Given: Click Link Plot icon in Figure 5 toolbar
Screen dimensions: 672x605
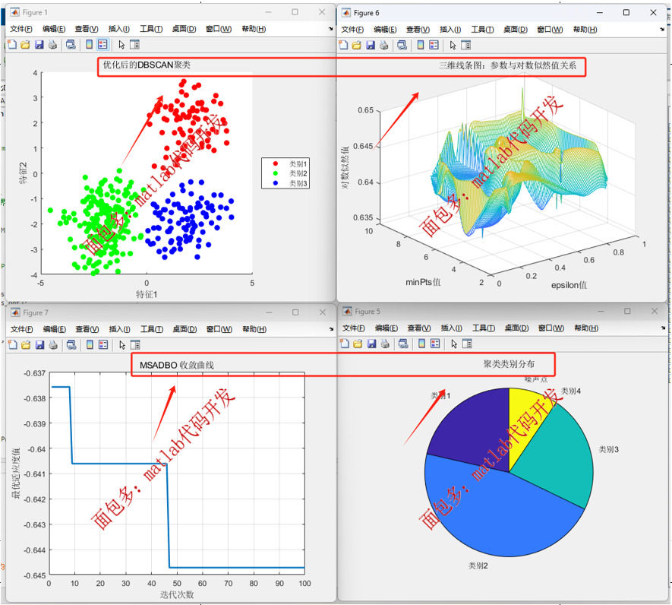Looking at the screenshot, I should pos(403,344).
